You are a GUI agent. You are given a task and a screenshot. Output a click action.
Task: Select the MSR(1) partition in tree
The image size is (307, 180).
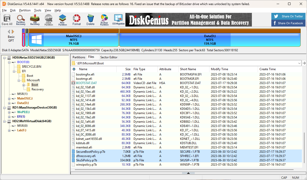[22, 94]
